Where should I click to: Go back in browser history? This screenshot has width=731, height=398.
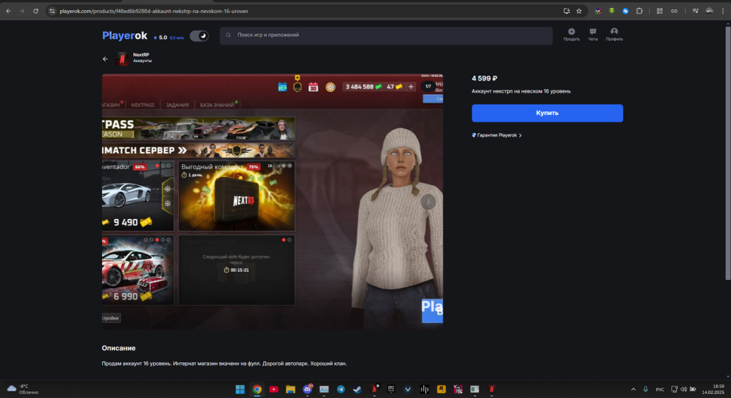click(8, 11)
